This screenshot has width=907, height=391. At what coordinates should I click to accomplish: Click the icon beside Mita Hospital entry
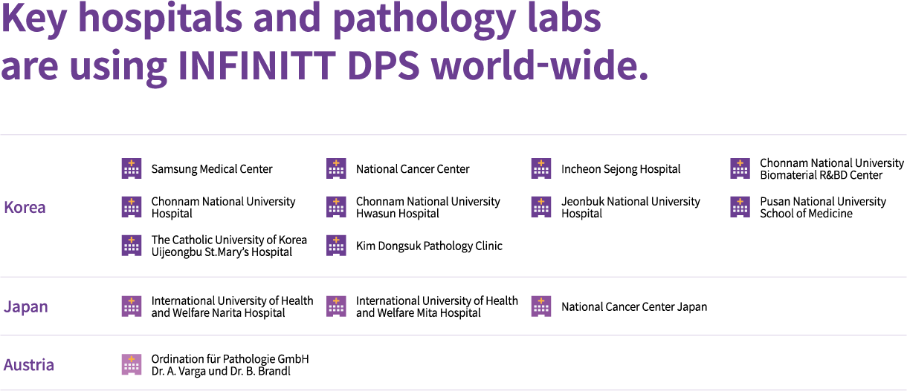(x=336, y=306)
